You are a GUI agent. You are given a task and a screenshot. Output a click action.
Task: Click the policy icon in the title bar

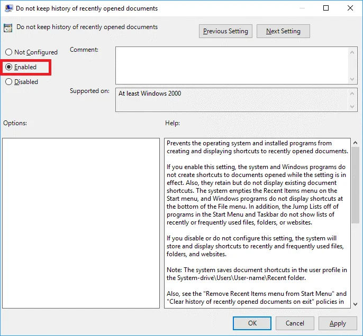click(x=9, y=8)
